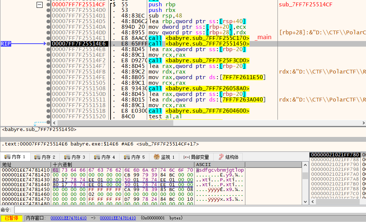
Task: Click the 内存 4 tab icon
Action: 97,157
